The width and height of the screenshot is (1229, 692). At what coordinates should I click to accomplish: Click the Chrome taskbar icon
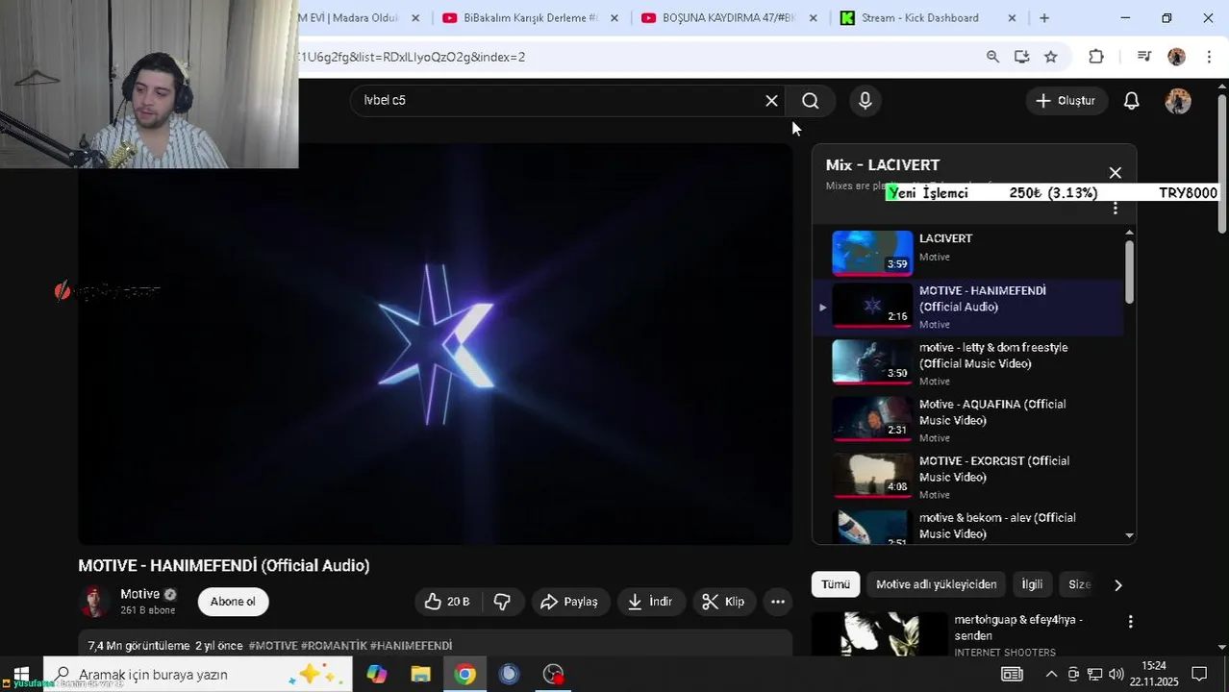tap(464, 674)
